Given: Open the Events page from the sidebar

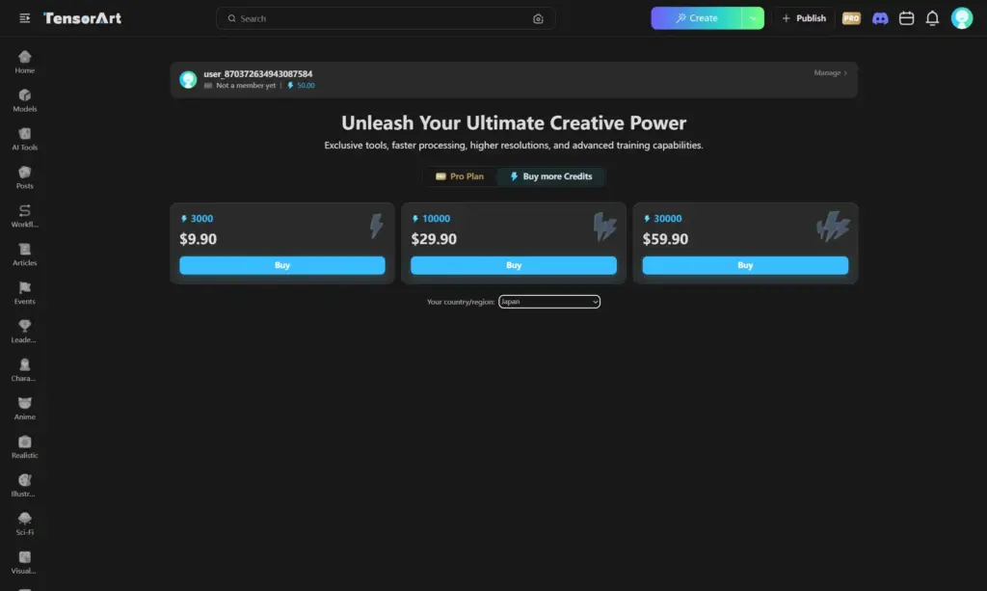Looking at the screenshot, I should tap(24, 292).
